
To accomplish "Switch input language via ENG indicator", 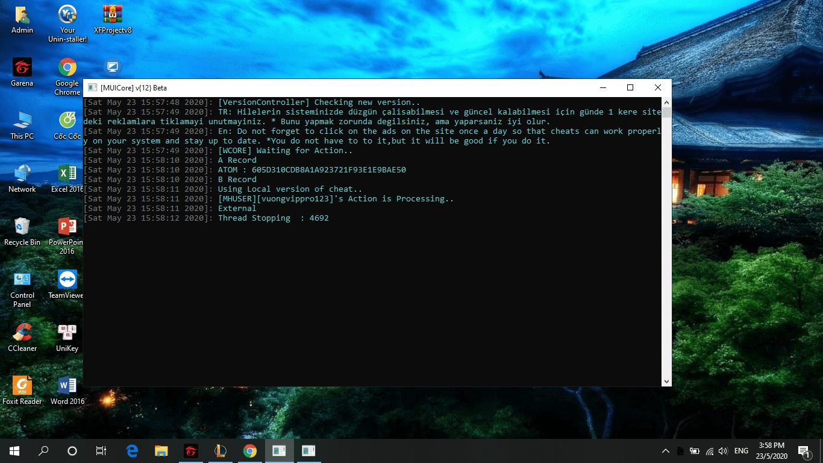I will coord(742,451).
